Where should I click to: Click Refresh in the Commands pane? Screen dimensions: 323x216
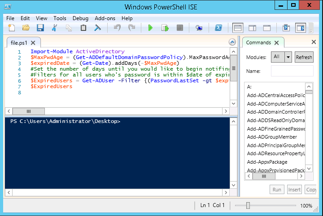click(304, 57)
